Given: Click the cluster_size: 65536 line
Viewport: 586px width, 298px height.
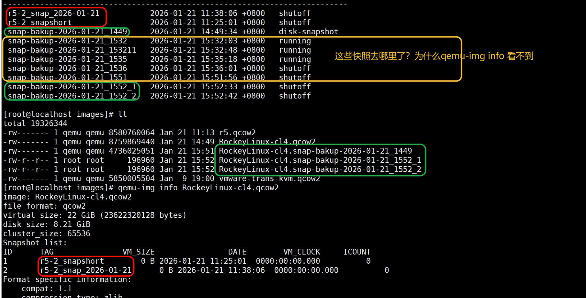Looking at the screenshot, I should (x=47, y=234).
